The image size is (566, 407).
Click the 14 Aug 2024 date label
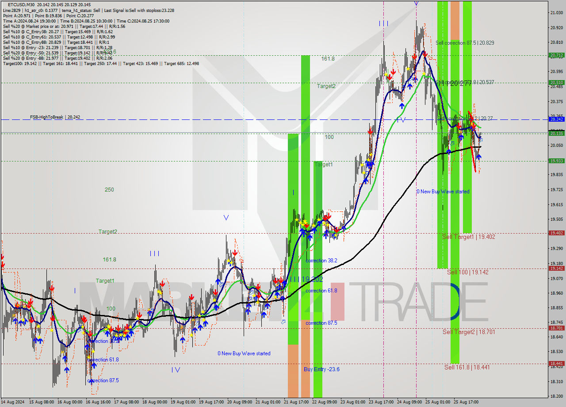13,402
